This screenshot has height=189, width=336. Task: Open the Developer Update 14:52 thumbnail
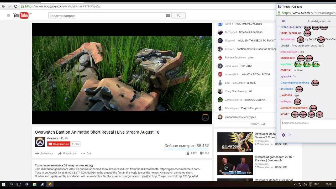235,142
